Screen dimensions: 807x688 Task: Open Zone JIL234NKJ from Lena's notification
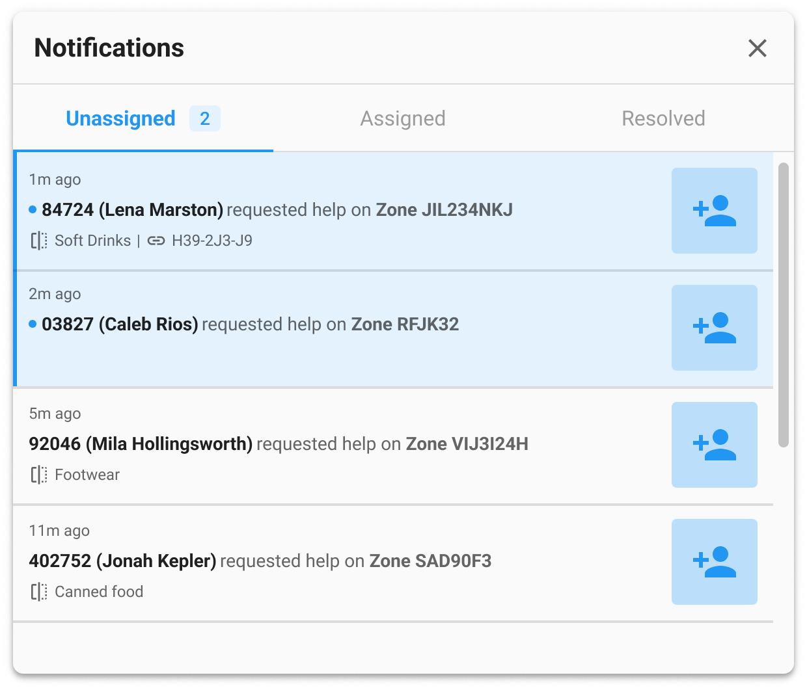pos(445,210)
